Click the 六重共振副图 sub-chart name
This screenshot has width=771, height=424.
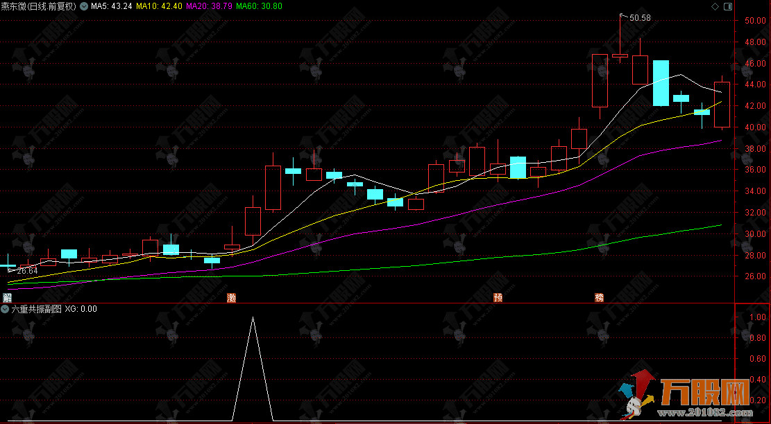tap(36, 309)
